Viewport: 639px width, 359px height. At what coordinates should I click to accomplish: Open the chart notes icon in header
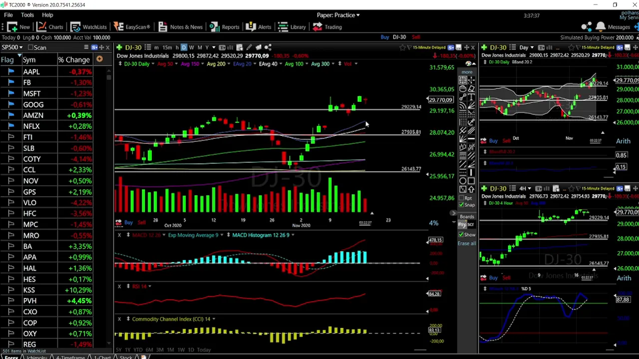258,47
